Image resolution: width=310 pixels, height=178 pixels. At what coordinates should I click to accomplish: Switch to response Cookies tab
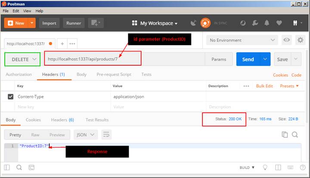pyautogui.click(x=33, y=120)
